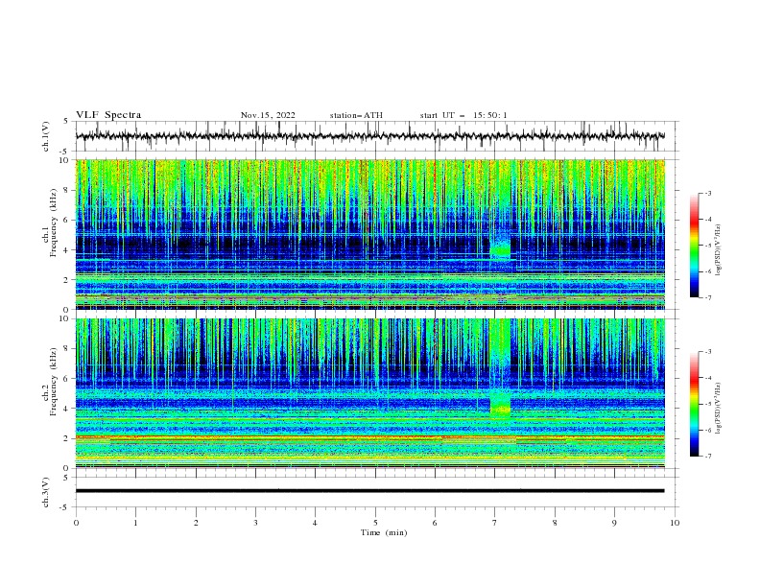Click the red 2 kHz line in ch.2 spectrogram

pyautogui.click(x=370, y=437)
